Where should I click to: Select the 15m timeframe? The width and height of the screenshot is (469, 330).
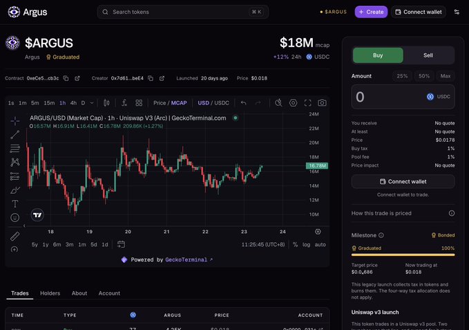[49, 103]
